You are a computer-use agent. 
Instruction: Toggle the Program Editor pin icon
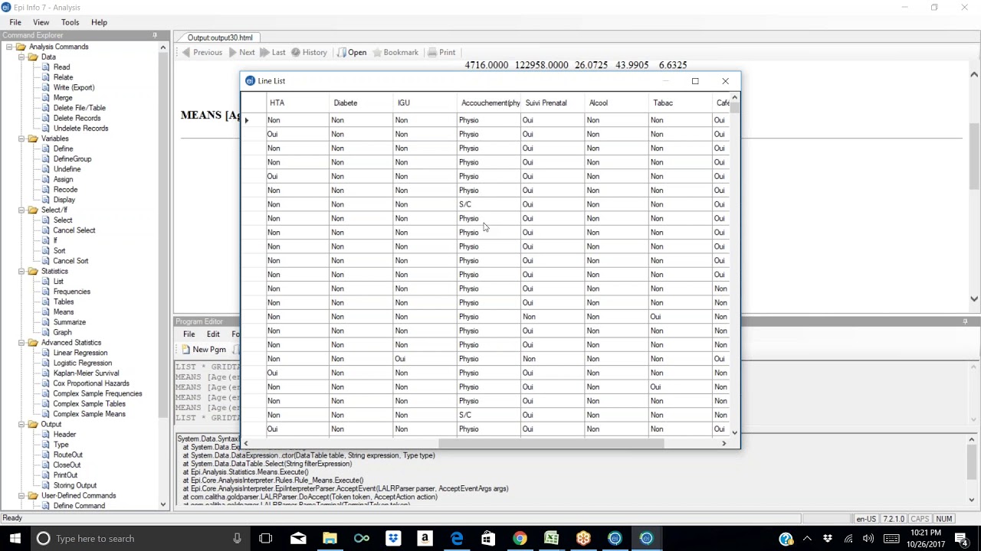coord(965,321)
